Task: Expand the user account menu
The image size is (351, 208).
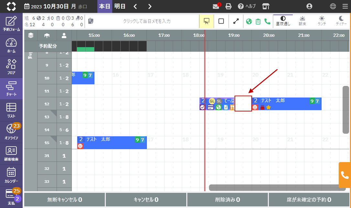Action: point(309,6)
